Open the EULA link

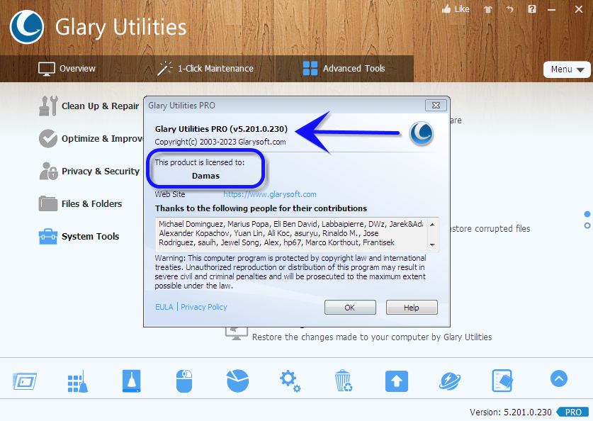[164, 307]
